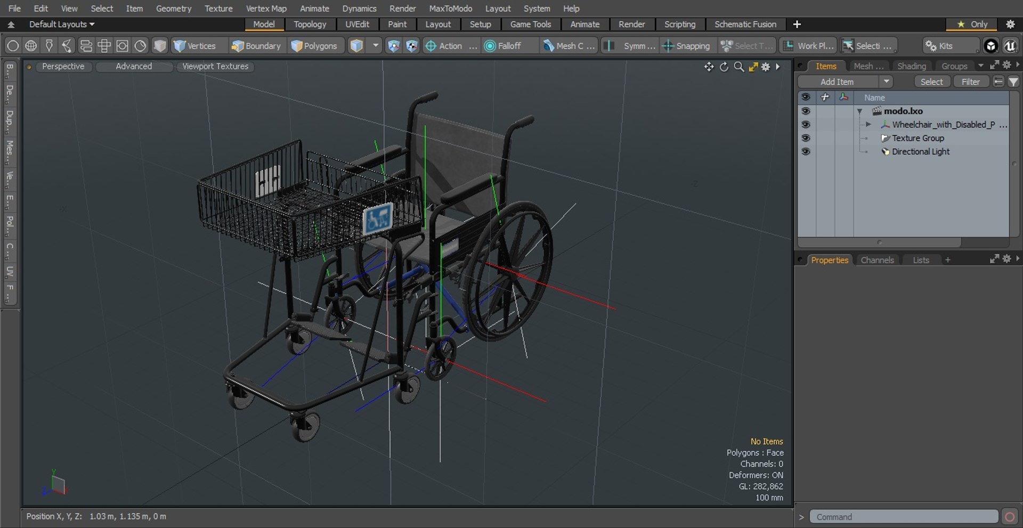Click the Viewport Textures button
This screenshot has width=1023, height=528.
[x=215, y=66]
